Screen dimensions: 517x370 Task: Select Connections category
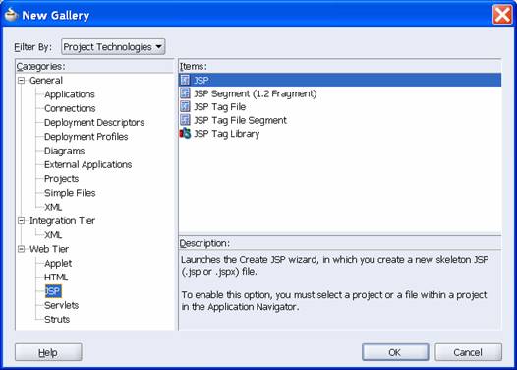click(x=70, y=108)
